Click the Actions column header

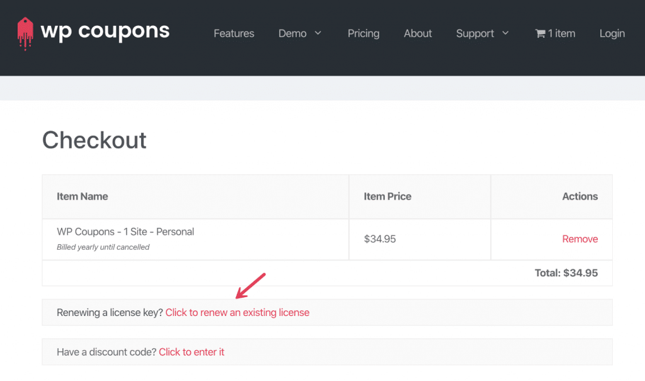click(x=580, y=196)
